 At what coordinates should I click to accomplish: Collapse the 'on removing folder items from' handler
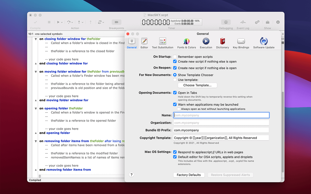36,141
